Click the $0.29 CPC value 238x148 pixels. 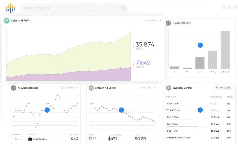click(140, 139)
